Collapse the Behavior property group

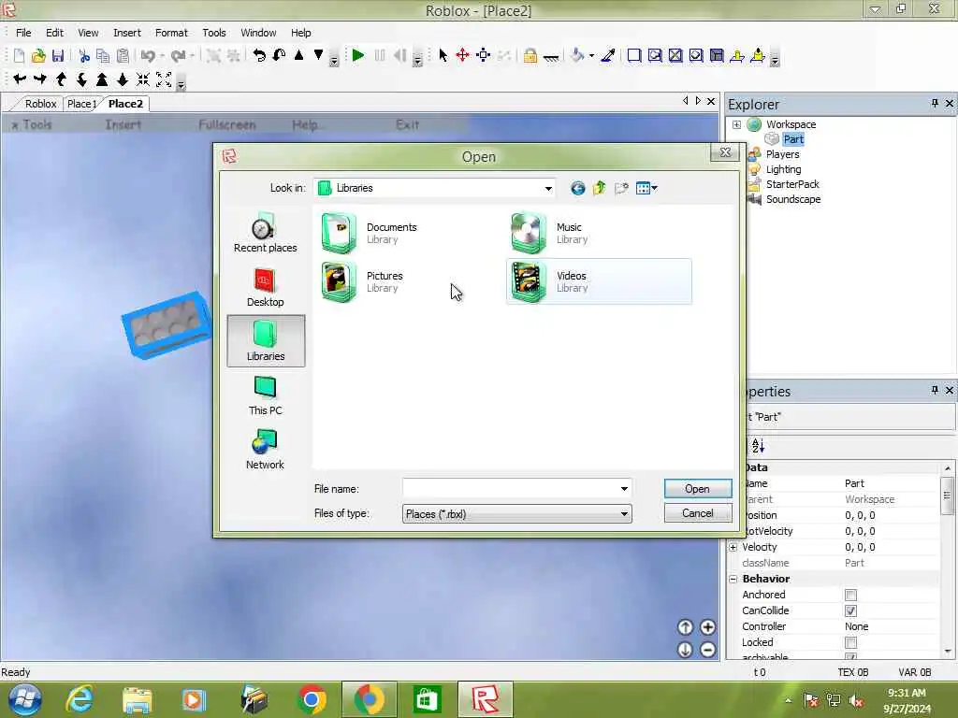pos(733,579)
